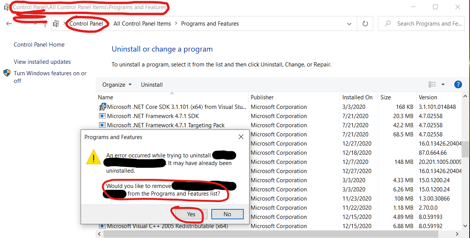Open Help with the blue question icon
Screen dimensions: 470x238
coord(458,84)
